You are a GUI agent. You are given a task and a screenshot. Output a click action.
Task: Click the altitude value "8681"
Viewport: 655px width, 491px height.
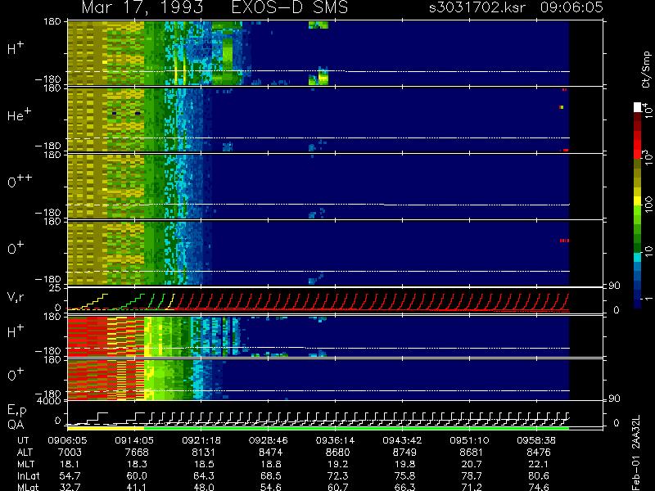[x=472, y=453]
